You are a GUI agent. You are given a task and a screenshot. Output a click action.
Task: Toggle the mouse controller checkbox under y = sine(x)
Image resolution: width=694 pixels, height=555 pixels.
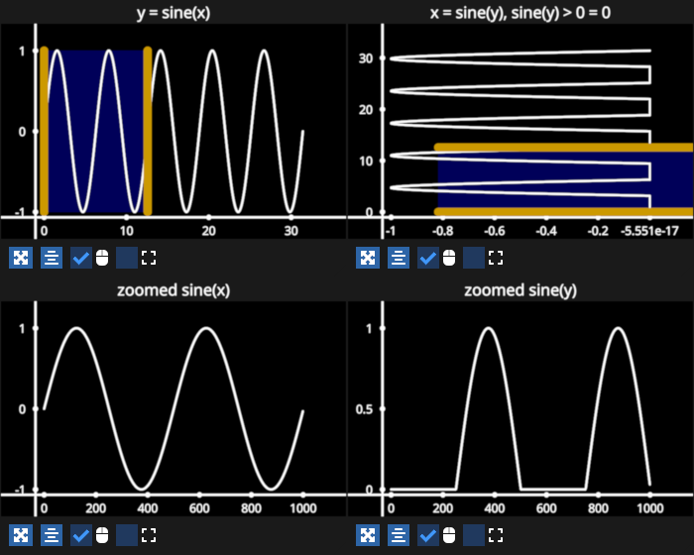pyautogui.click(x=81, y=258)
